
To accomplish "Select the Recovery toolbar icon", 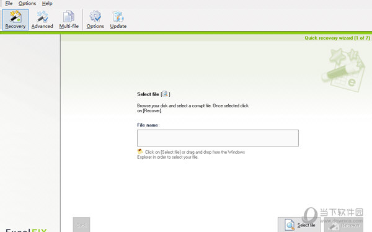I will 15,20.
